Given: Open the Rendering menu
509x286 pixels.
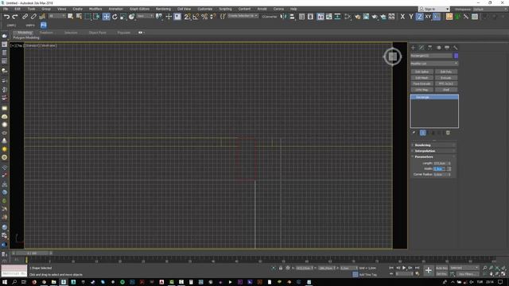Looking at the screenshot, I should 163,9.
